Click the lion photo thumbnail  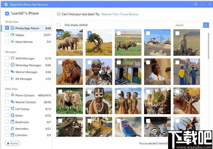pos(69,71)
